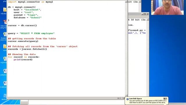Click 'cursor.fetchall()' in the records line
The image size is (186, 105).
pyautogui.click(x=35, y=49)
